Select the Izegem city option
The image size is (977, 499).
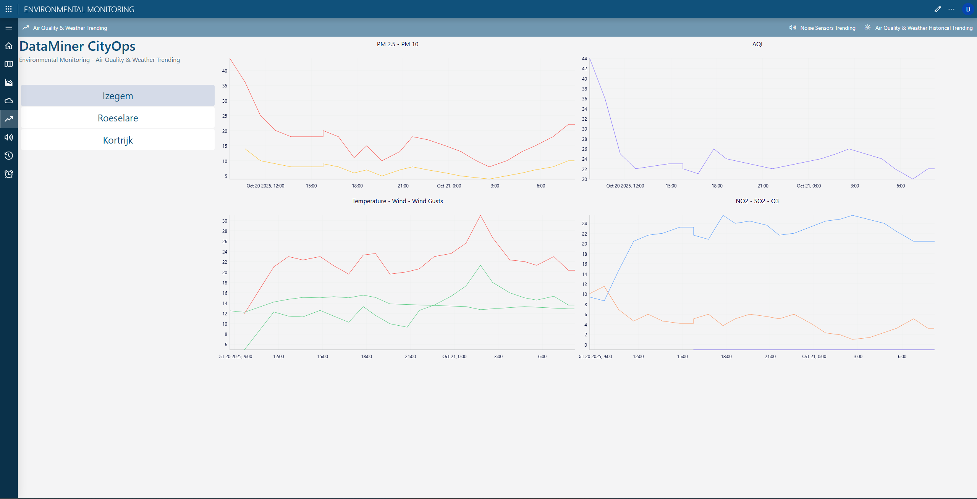click(118, 96)
